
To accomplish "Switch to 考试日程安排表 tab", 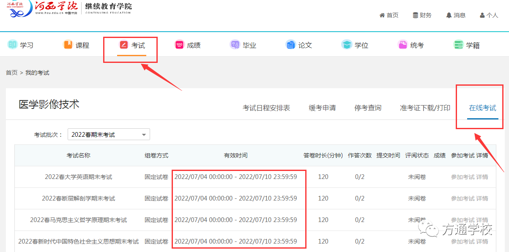I will point(266,108).
